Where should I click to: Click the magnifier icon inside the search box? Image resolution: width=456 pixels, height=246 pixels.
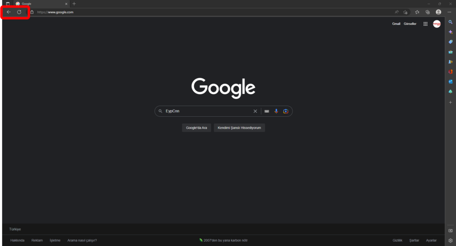pos(160,111)
